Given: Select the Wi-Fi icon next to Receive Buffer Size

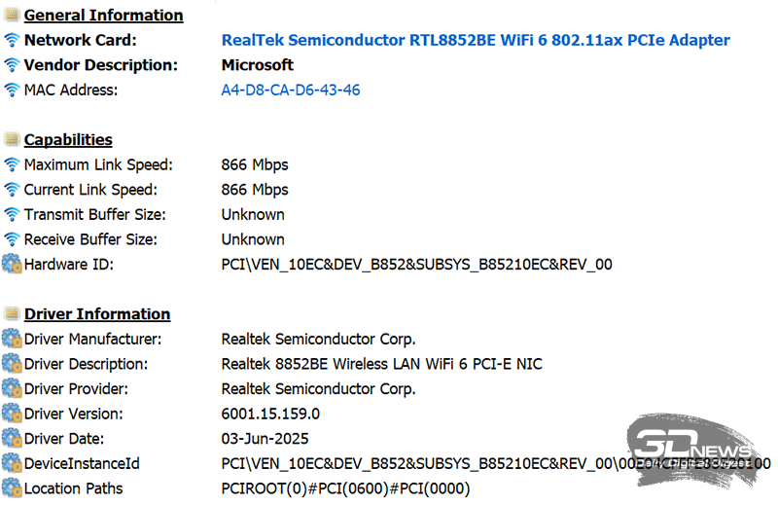Looking at the screenshot, I should click(x=12, y=239).
